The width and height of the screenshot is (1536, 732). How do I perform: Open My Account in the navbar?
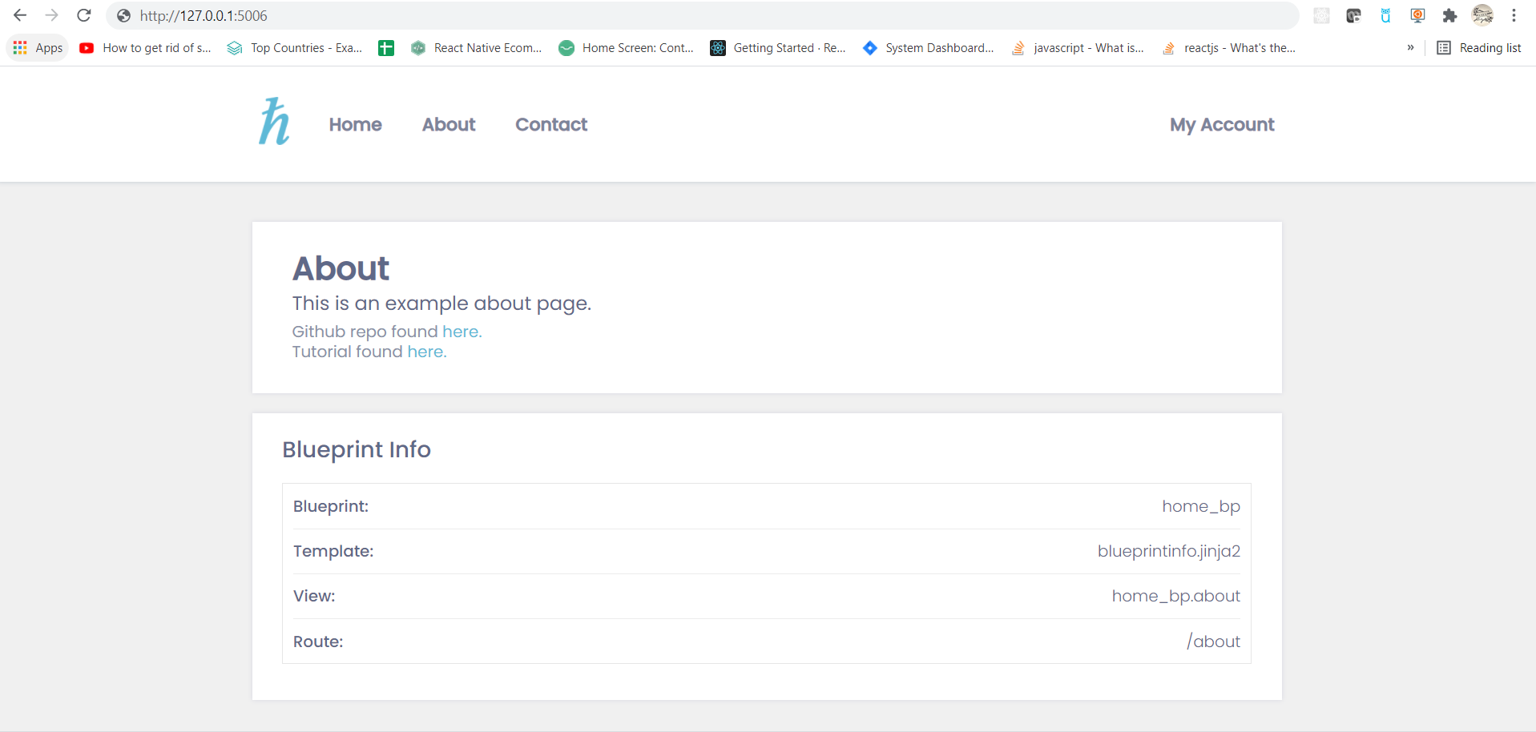(x=1222, y=125)
